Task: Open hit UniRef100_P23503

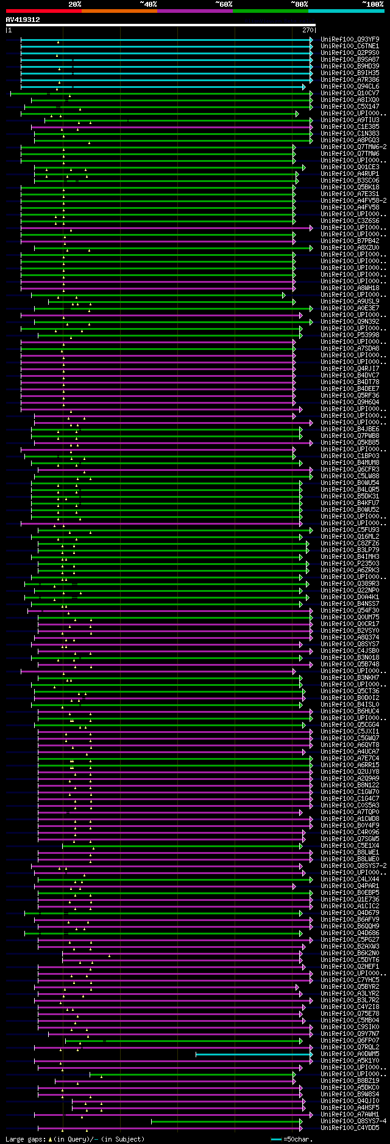Action: coord(350,563)
